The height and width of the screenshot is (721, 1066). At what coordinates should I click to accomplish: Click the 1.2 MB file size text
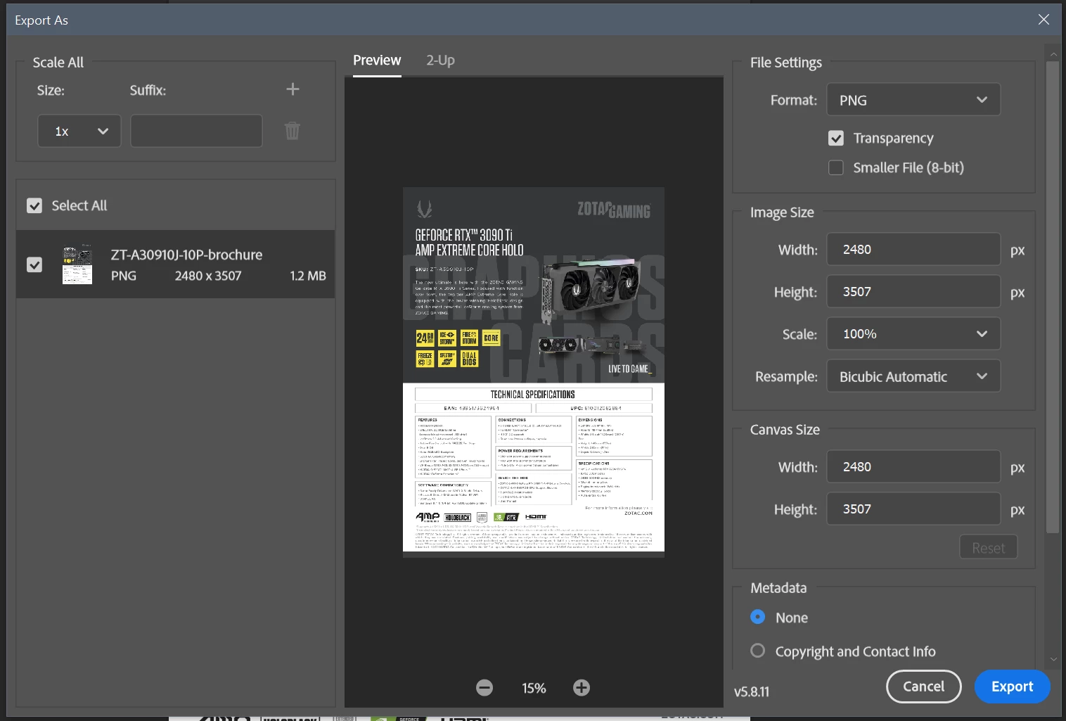(x=308, y=276)
